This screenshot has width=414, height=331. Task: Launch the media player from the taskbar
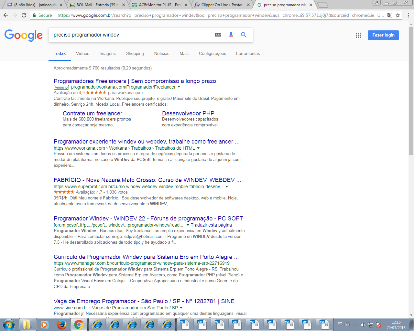pos(44,325)
